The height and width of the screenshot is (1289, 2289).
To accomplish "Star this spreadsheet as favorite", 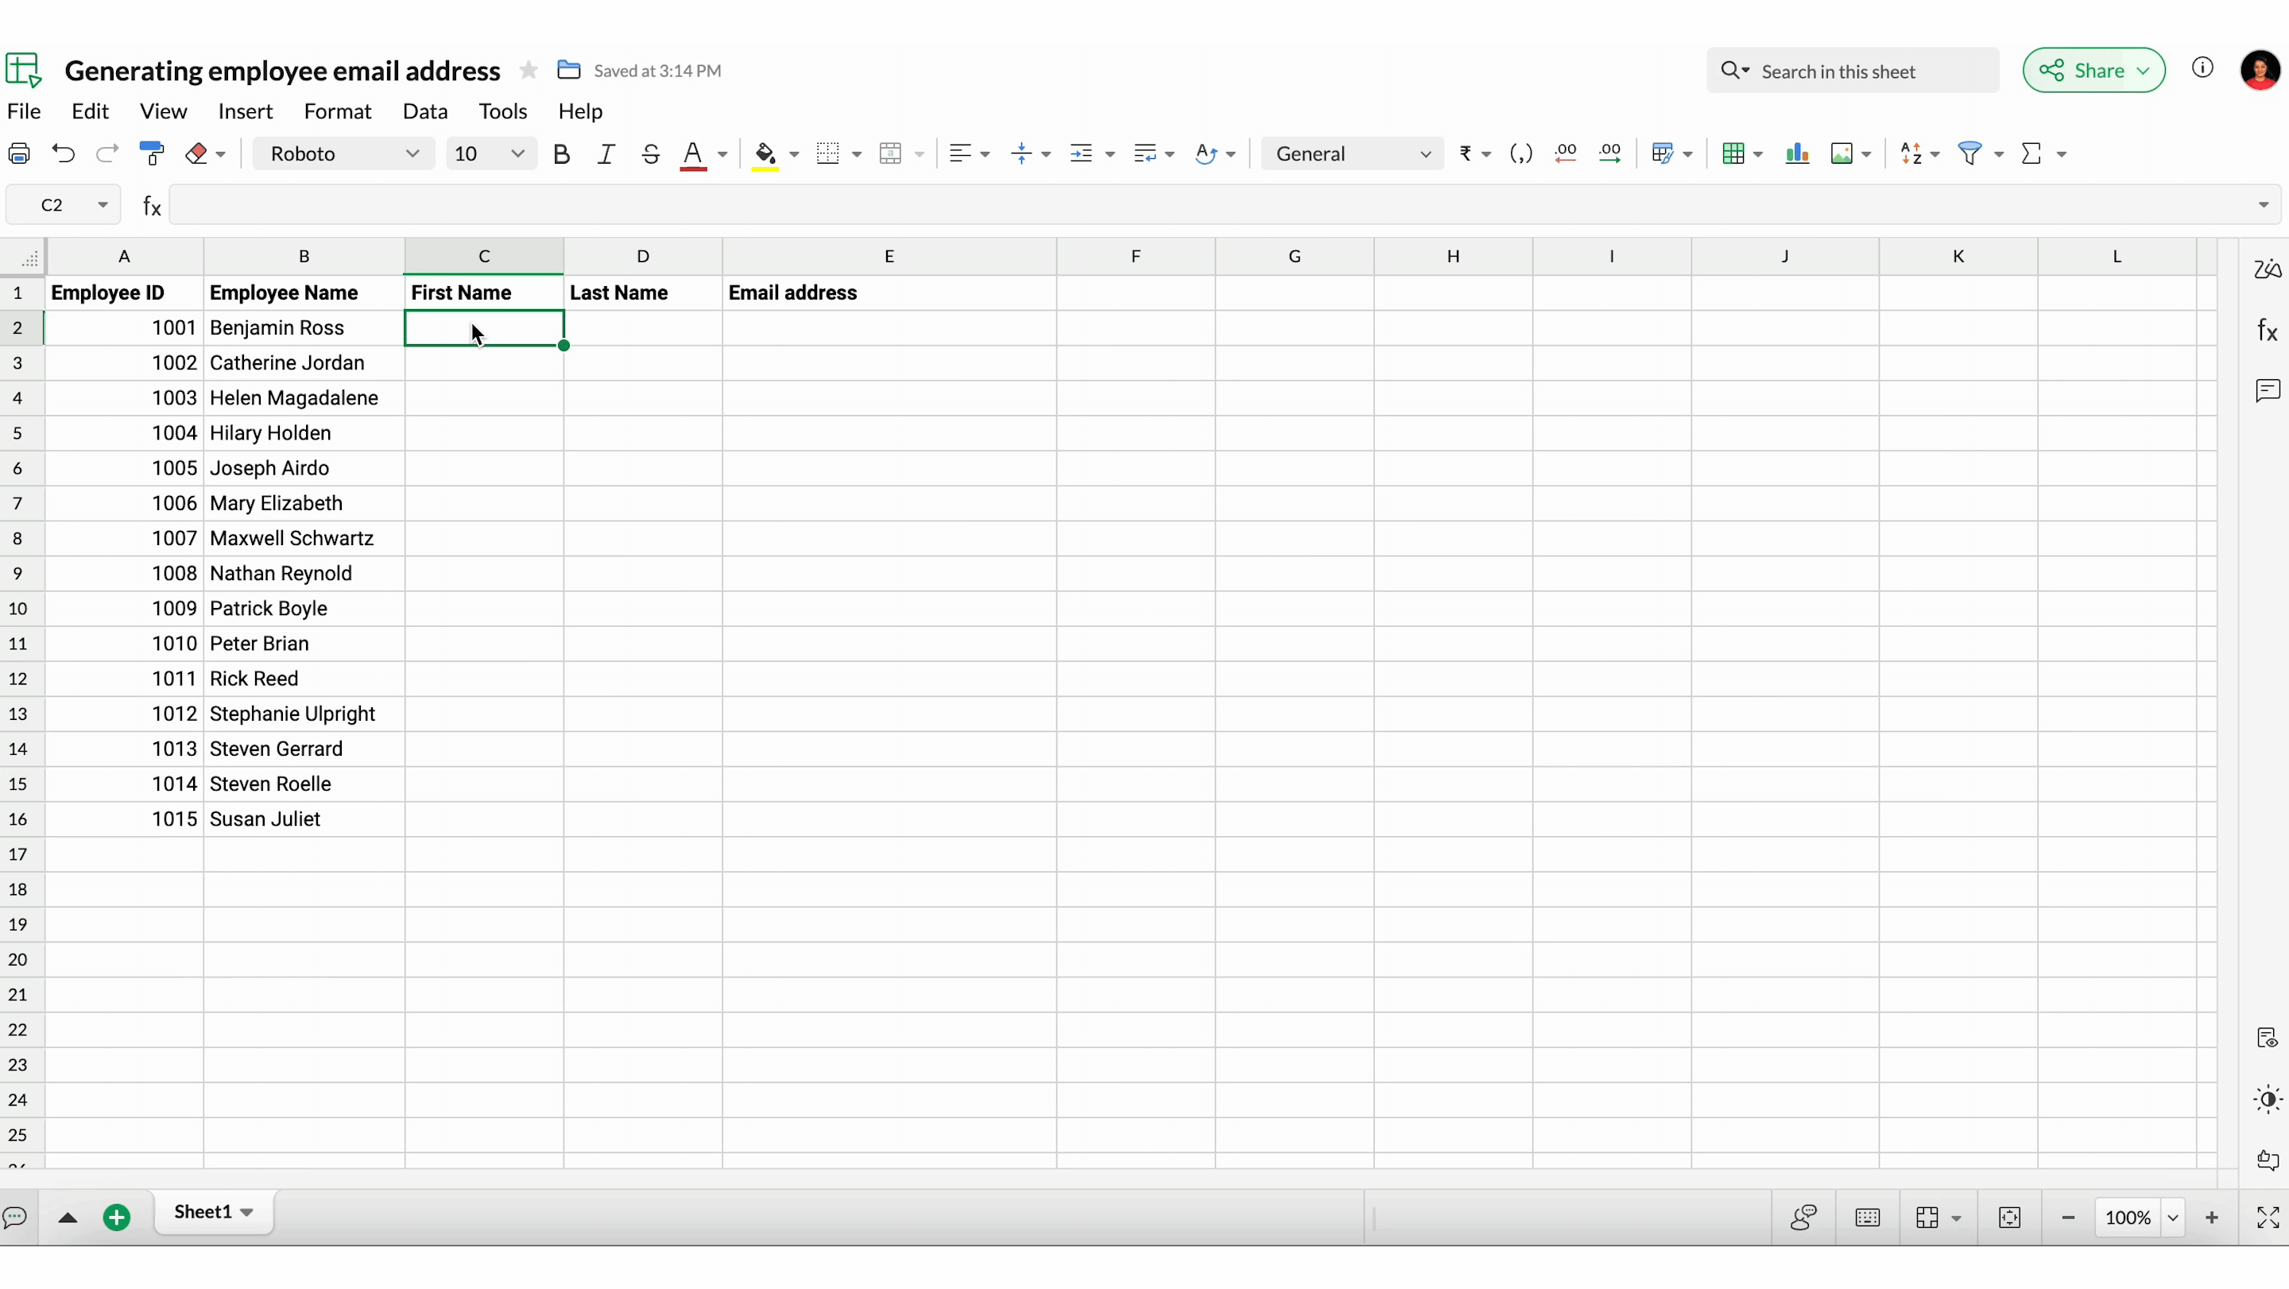I will [529, 70].
